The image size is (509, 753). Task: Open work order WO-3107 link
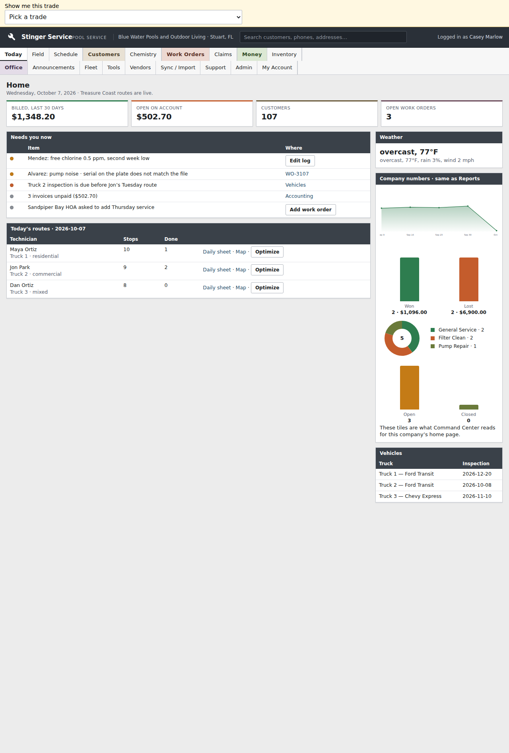click(x=297, y=174)
